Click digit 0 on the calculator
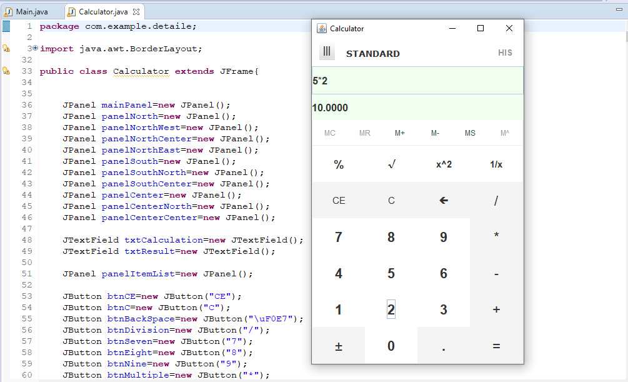Viewport: 628px width, 382px height. click(x=391, y=346)
